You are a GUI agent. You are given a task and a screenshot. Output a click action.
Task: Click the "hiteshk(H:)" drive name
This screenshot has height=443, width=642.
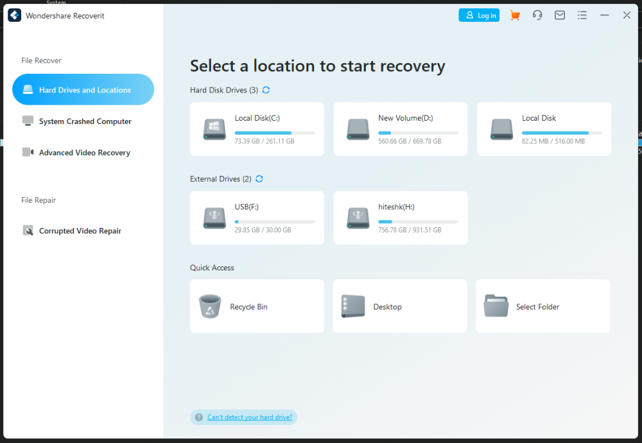tap(396, 207)
